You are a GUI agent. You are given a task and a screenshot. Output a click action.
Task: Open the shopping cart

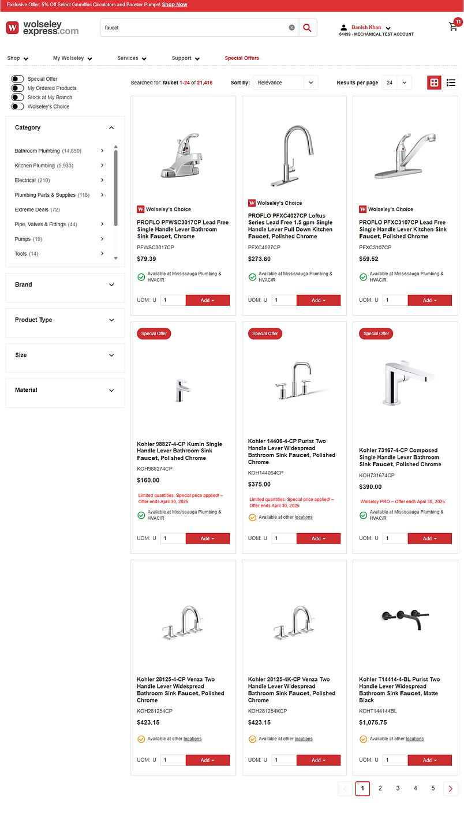[x=454, y=27]
